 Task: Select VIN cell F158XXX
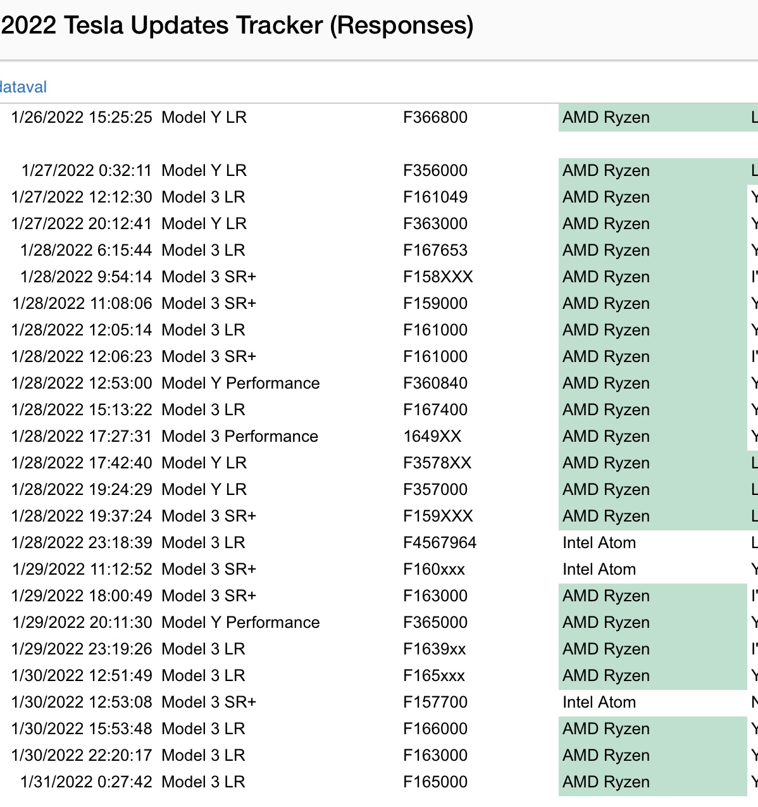(438, 277)
